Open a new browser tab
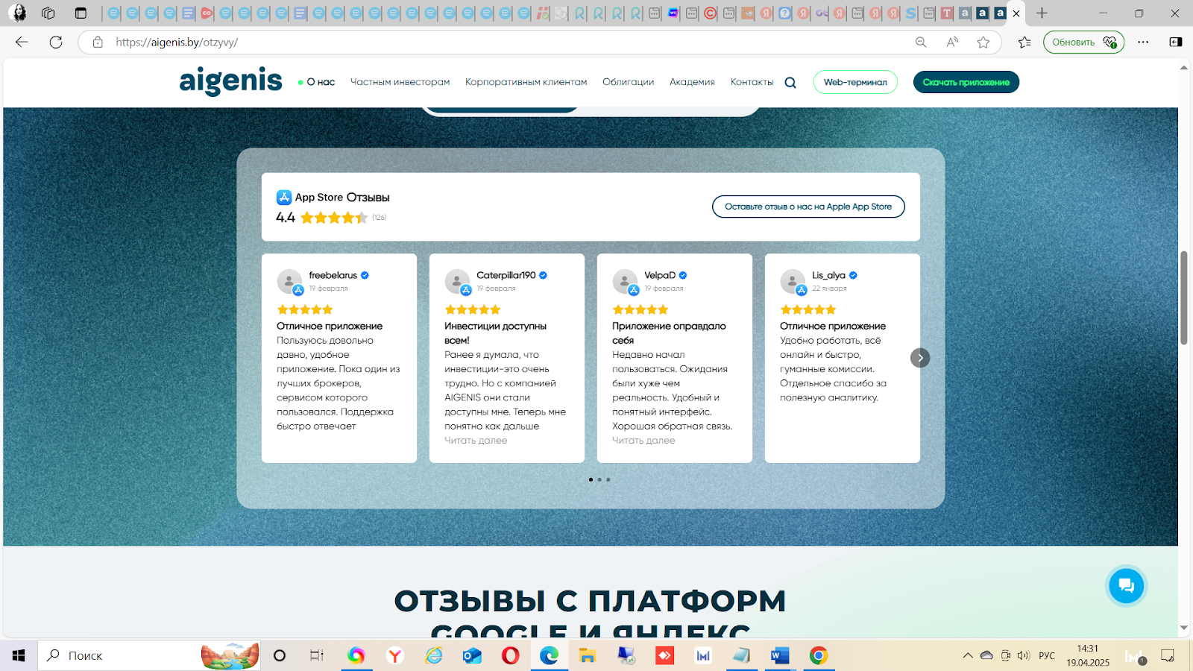 tap(1042, 13)
